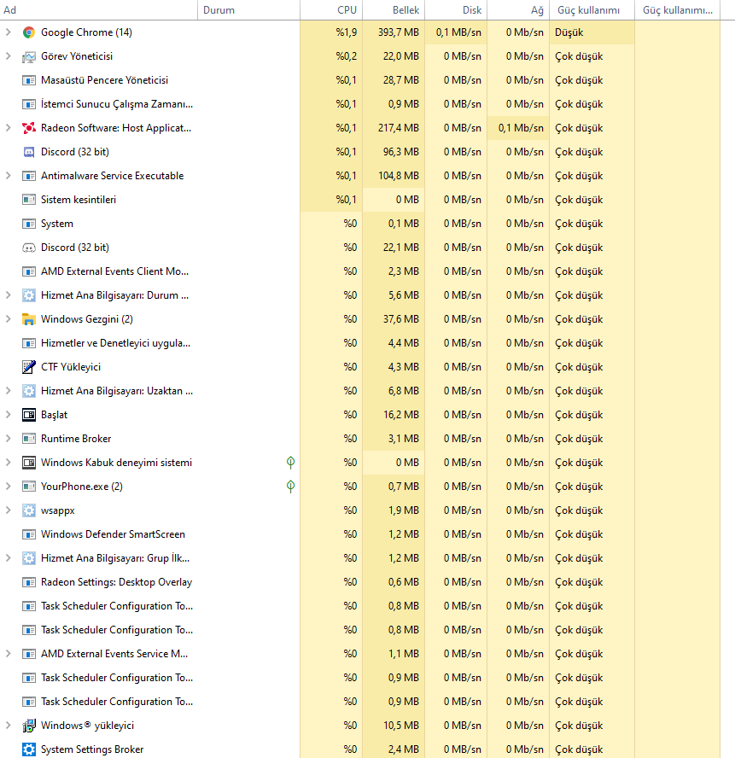Screen dimensions: 735x758
Task: Click the Hizmet Ana Bilgisayarı: Durum gear icon
Action: 29,295
